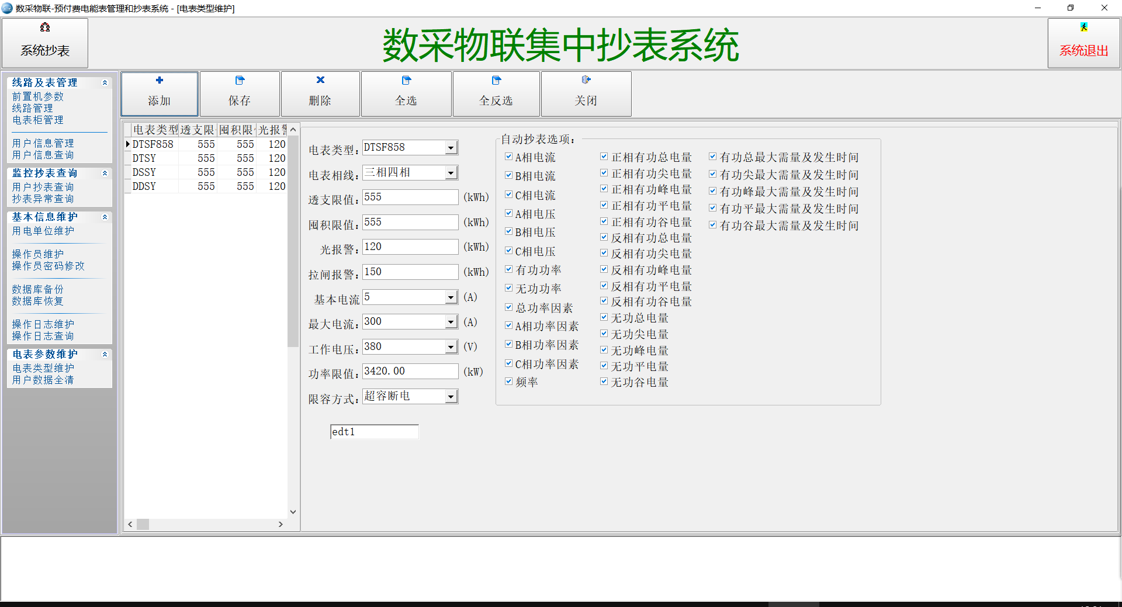Uncheck 有功总最大需量及发生时间
The height and width of the screenshot is (607, 1122).
click(x=712, y=157)
